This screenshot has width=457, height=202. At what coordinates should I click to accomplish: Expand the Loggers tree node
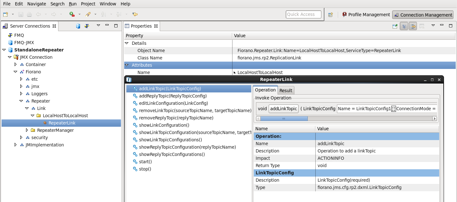pos(21,94)
